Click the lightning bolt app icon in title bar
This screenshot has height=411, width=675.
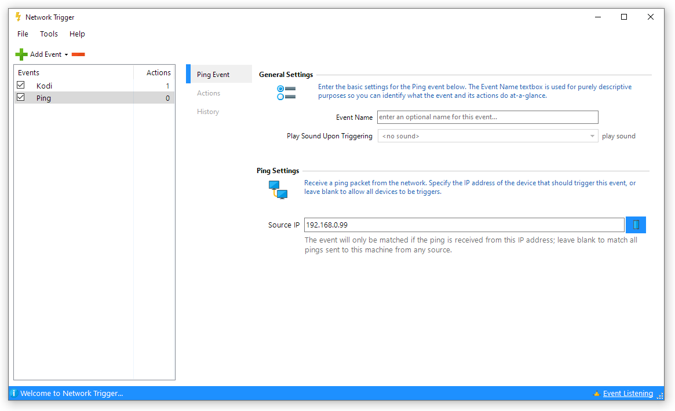pos(18,17)
